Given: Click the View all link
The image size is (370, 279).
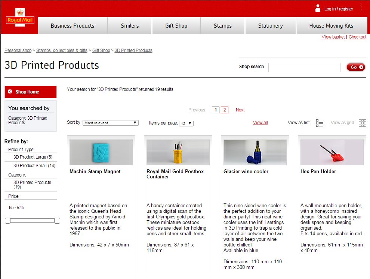Looking at the screenshot, I should [x=260, y=123].
